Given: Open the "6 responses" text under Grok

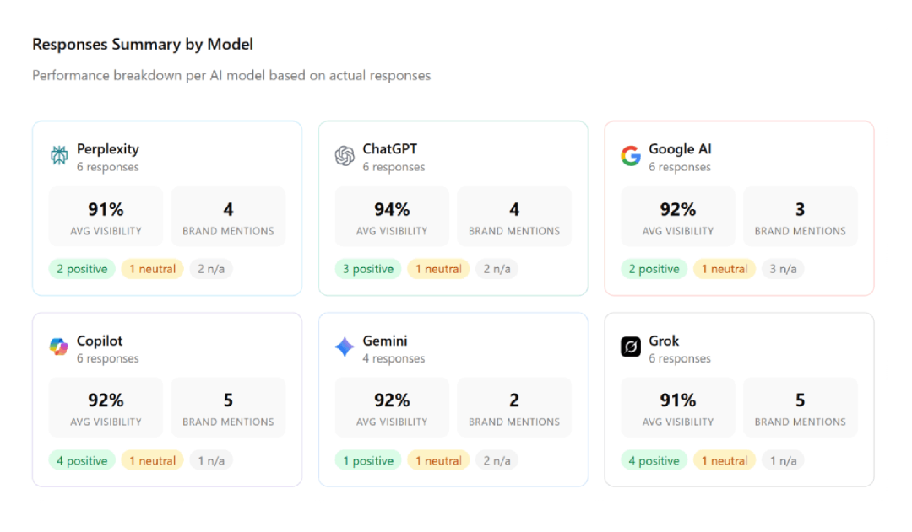Looking at the screenshot, I should [680, 358].
